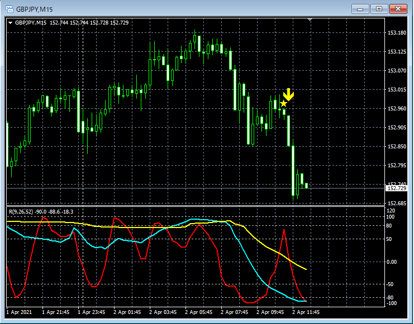Click price level 153.070 on scale
414x324 pixels.
click(x=397, y=71)
